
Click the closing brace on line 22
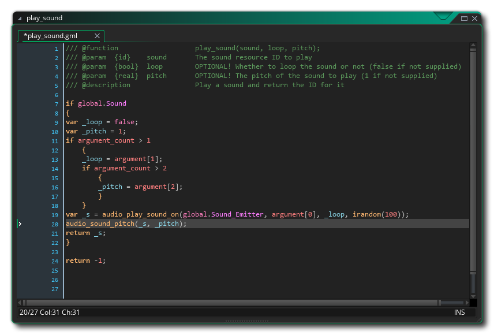click(x=68, y=242)
